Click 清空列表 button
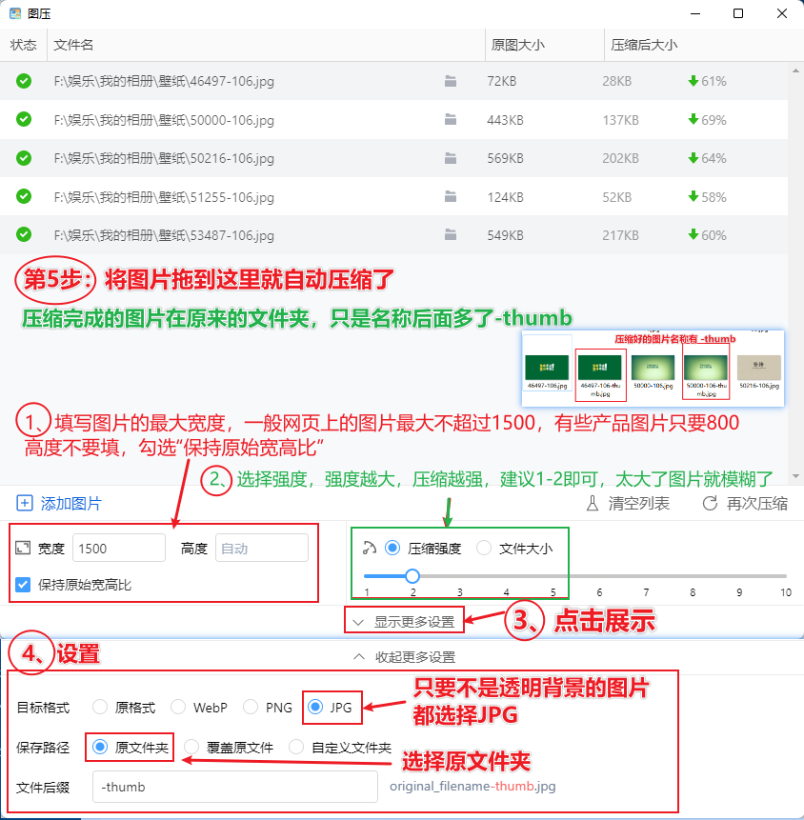This screenshot has width=804, height=820. 627,503
